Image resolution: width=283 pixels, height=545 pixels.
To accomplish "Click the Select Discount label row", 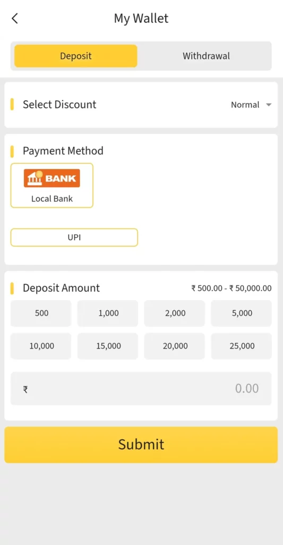I will [141, 105].
